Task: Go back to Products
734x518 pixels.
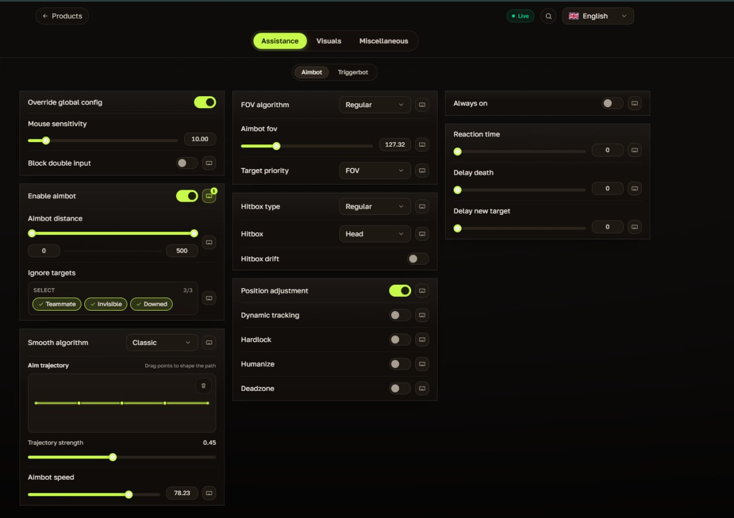Action: click(62, 16)
